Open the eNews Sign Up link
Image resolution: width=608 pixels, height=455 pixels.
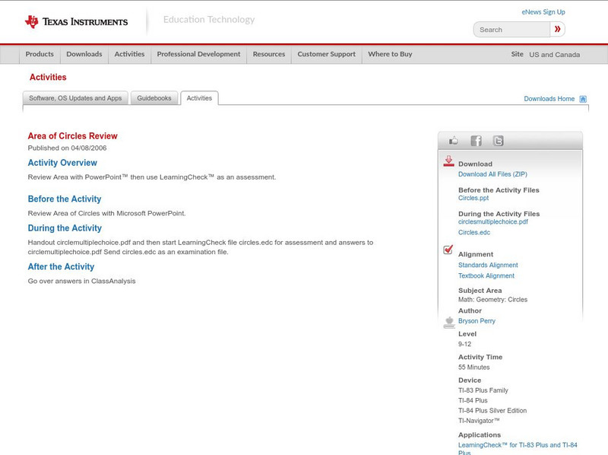click(543, 12)
